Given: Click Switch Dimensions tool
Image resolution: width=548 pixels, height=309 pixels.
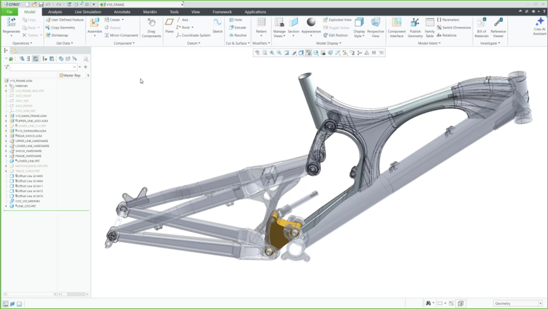Looking at the screenshot, I should pyautogui.click(x=453, y=28).
